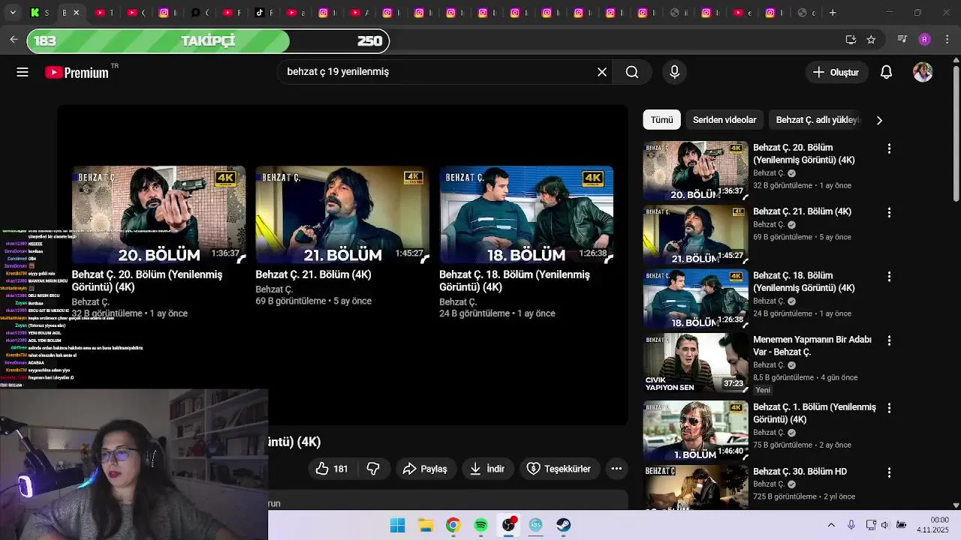Open options for Behzat Ç. 1. Bölüm sidebar video
961x540 pixels.
coord(889,408)
